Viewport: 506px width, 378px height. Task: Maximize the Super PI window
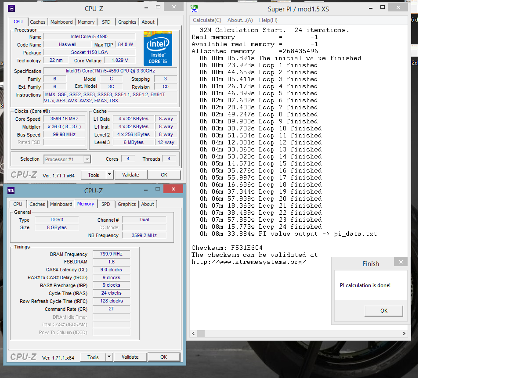(383, 7)
